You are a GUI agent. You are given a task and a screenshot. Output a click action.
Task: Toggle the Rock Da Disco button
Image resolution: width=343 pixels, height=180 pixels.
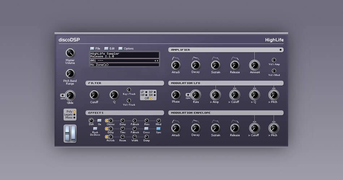click(x=95, y=129)
